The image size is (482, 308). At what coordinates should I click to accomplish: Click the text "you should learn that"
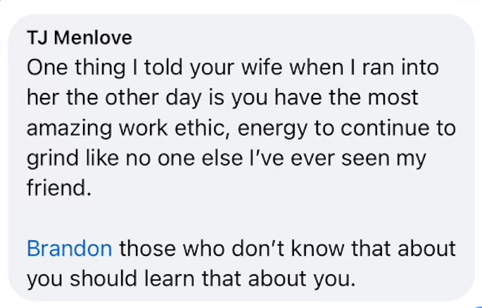coord(134,279)
